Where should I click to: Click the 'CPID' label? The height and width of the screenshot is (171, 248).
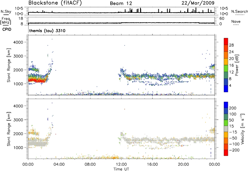7,29
